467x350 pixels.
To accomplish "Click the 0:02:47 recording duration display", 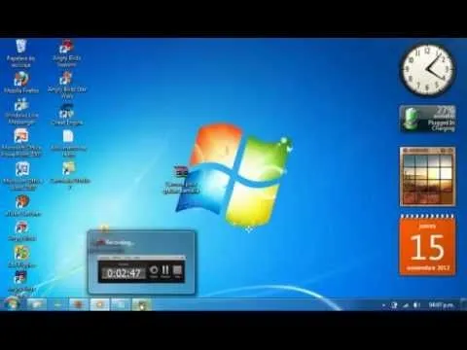I will pos(124,273).
